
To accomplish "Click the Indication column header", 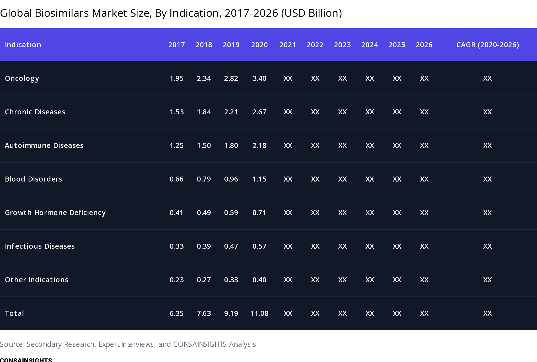I will tap(23, 45).
